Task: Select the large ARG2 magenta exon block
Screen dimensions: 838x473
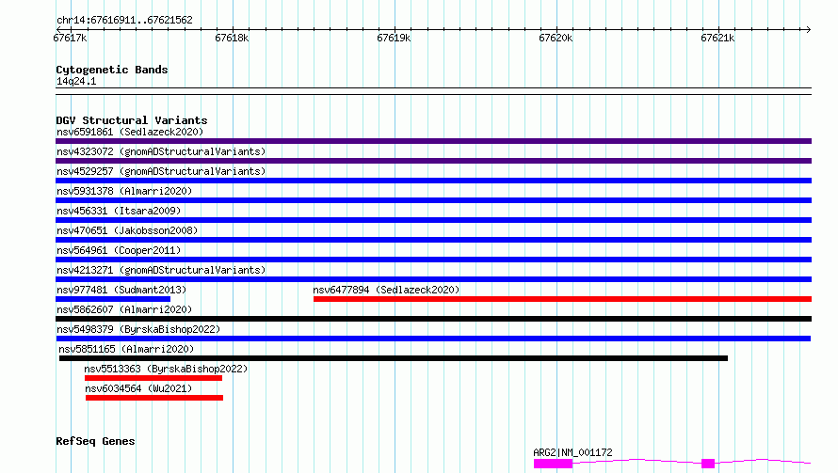Action: [x=553, y=464]
